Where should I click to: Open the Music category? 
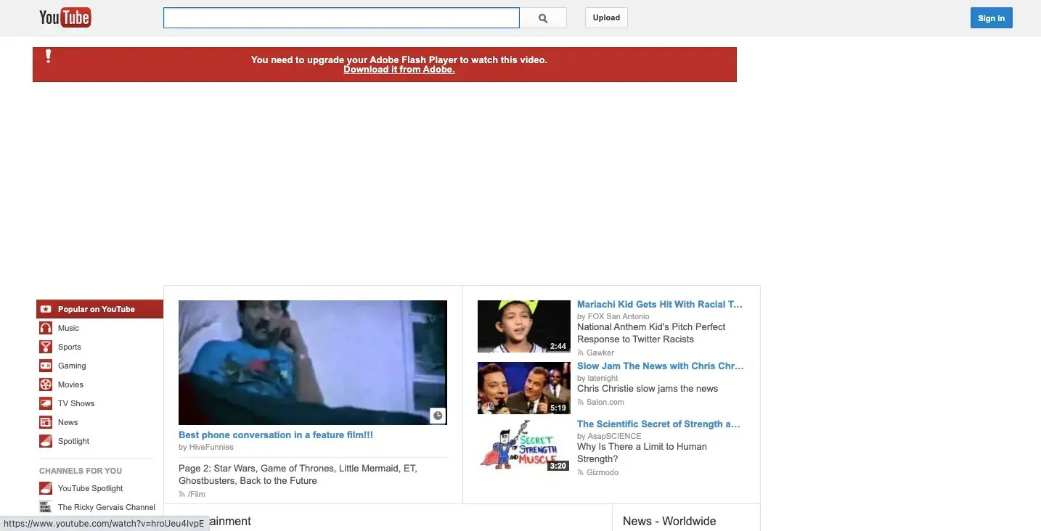coord(69,328)
